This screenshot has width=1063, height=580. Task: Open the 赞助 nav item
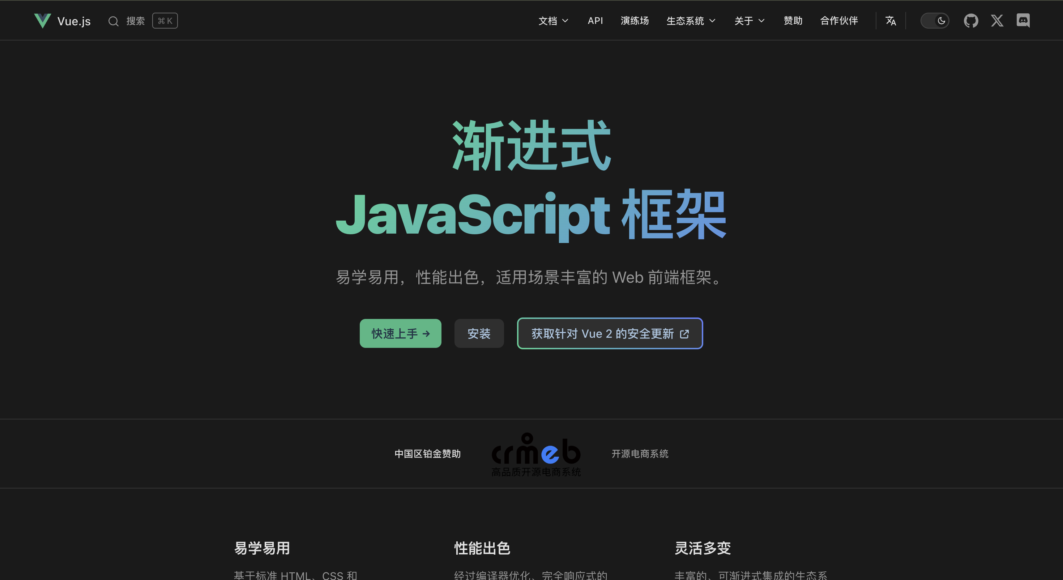pos(793,21)
